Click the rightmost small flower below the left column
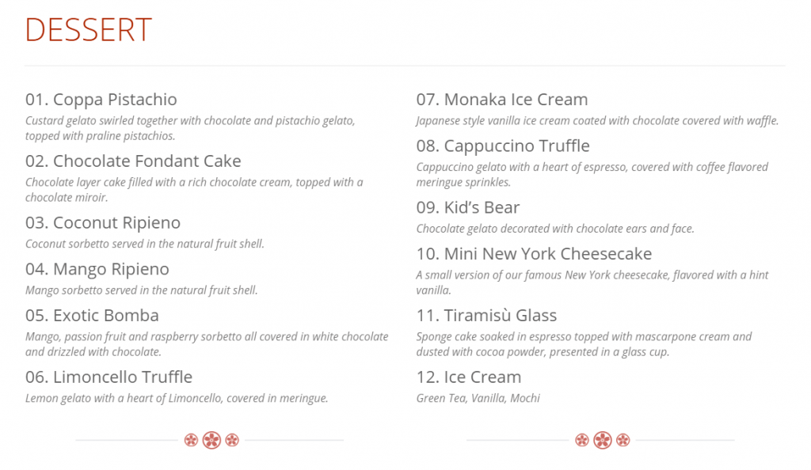The image size is (811, 470). click(232, 440)
